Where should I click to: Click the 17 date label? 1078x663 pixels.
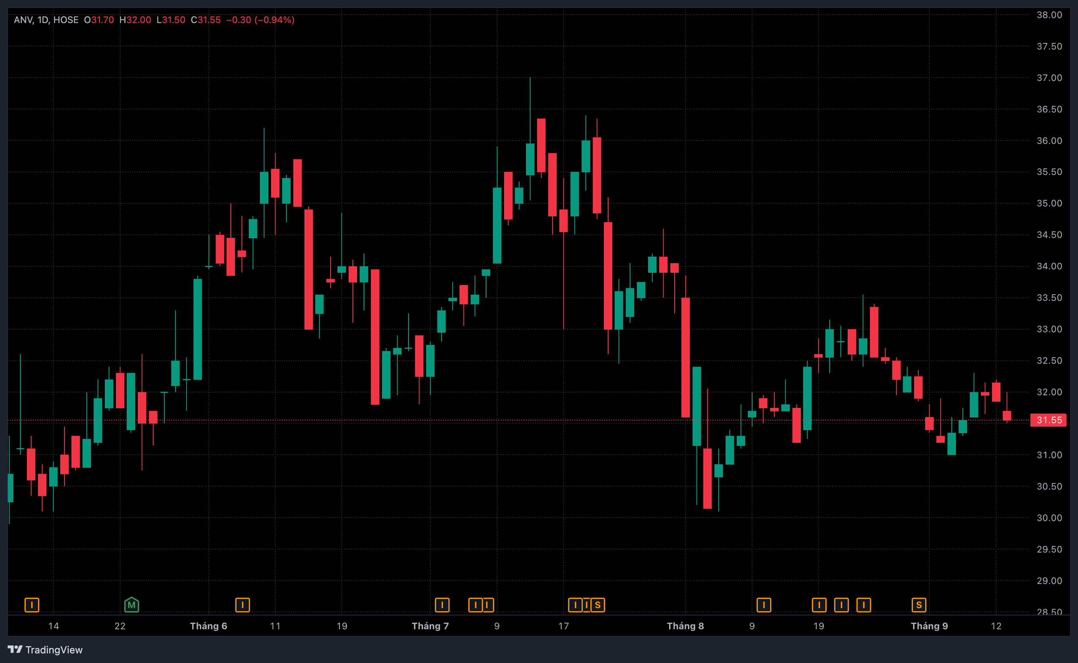[x=563, y=626]
